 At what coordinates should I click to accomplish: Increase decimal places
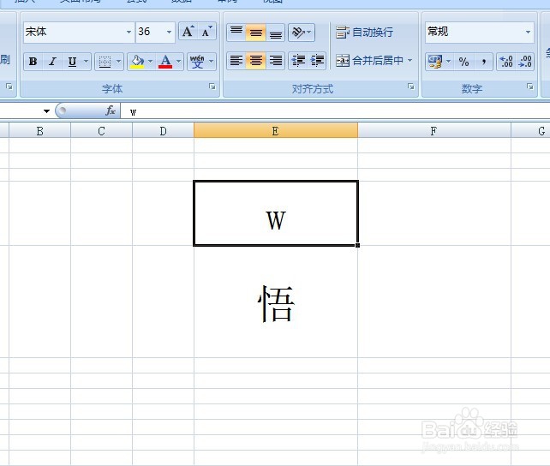[506, 62]
